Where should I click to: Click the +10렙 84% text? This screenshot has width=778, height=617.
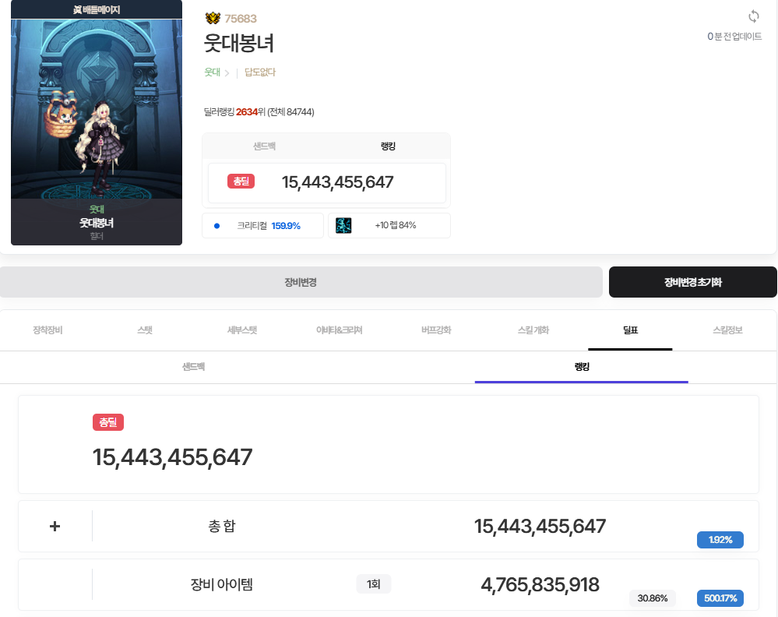(396, 225)
